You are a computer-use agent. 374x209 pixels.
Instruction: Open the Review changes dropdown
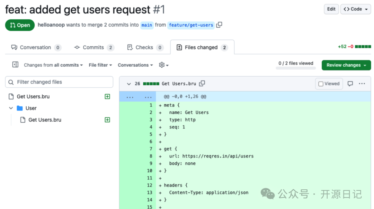(346, 65)
